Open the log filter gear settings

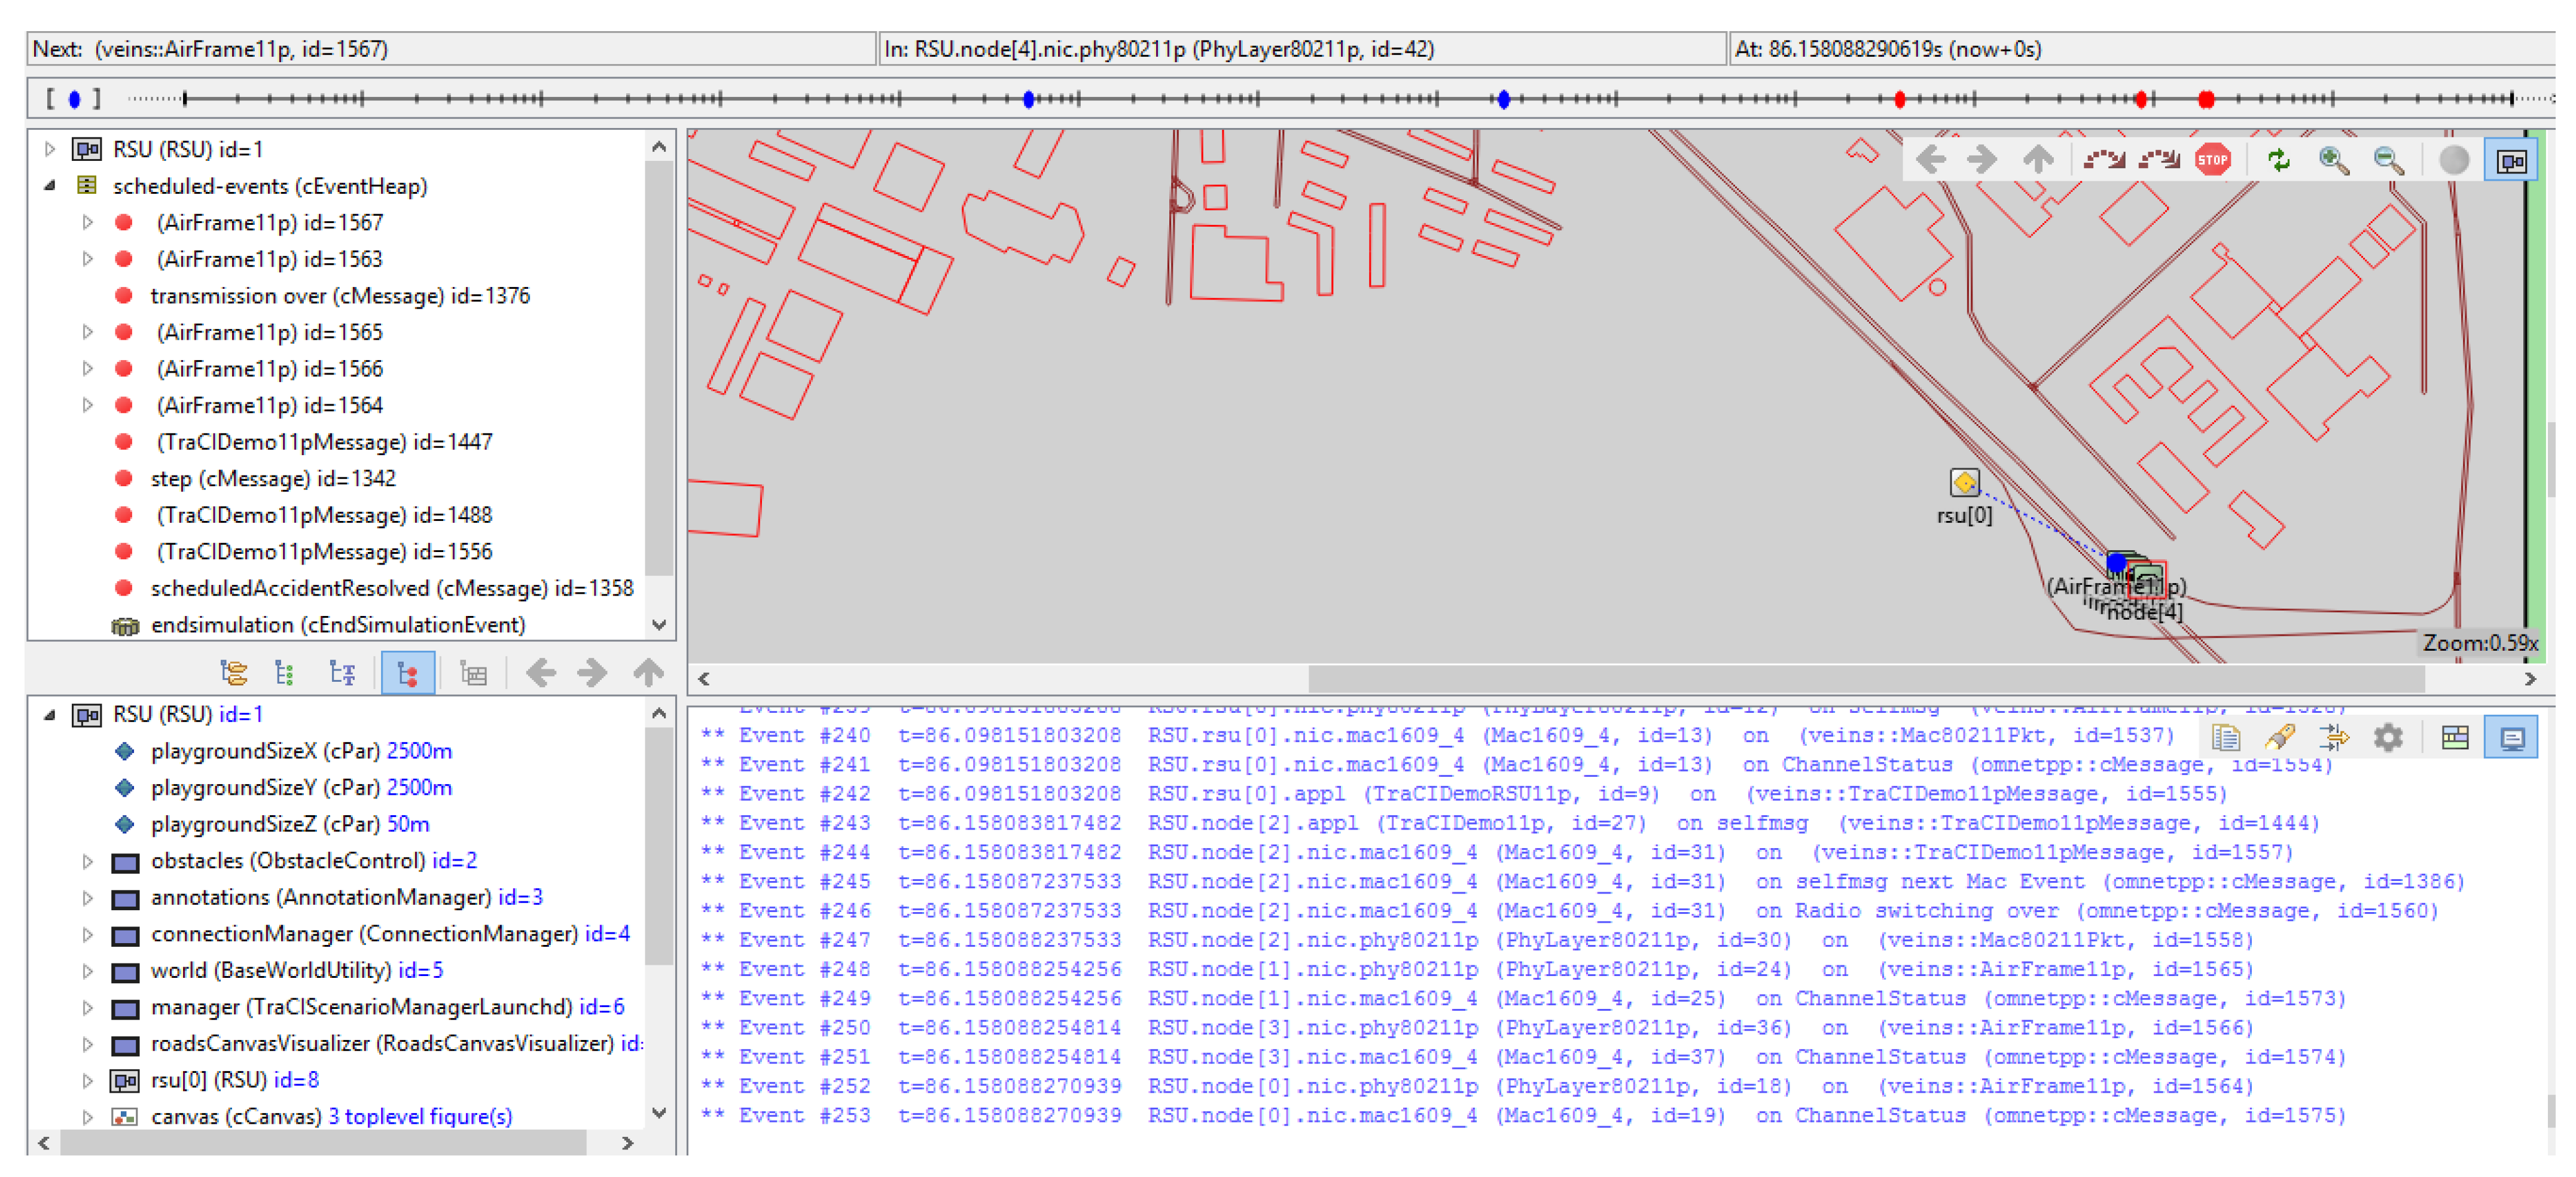coord(2388,738)
